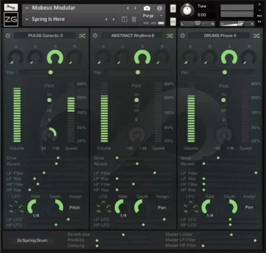Choose LFO waveform in DRUMS layer
The width and height of the screenshot is (266, 253).
pos(190,207)
